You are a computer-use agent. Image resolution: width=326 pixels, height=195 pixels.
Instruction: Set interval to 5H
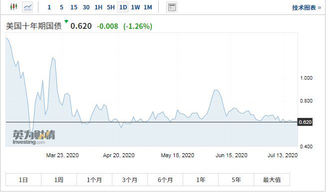[x=111, y=7]
